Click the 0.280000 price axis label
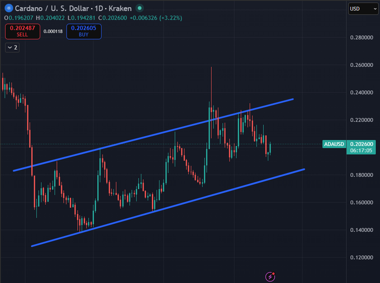 pos(362,37)
